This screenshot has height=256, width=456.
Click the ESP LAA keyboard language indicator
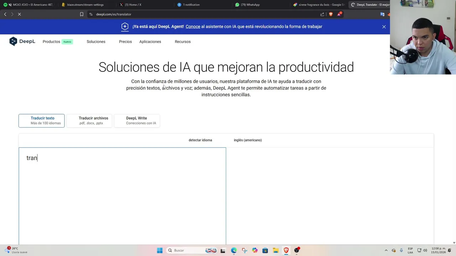(x=410, y=250)
